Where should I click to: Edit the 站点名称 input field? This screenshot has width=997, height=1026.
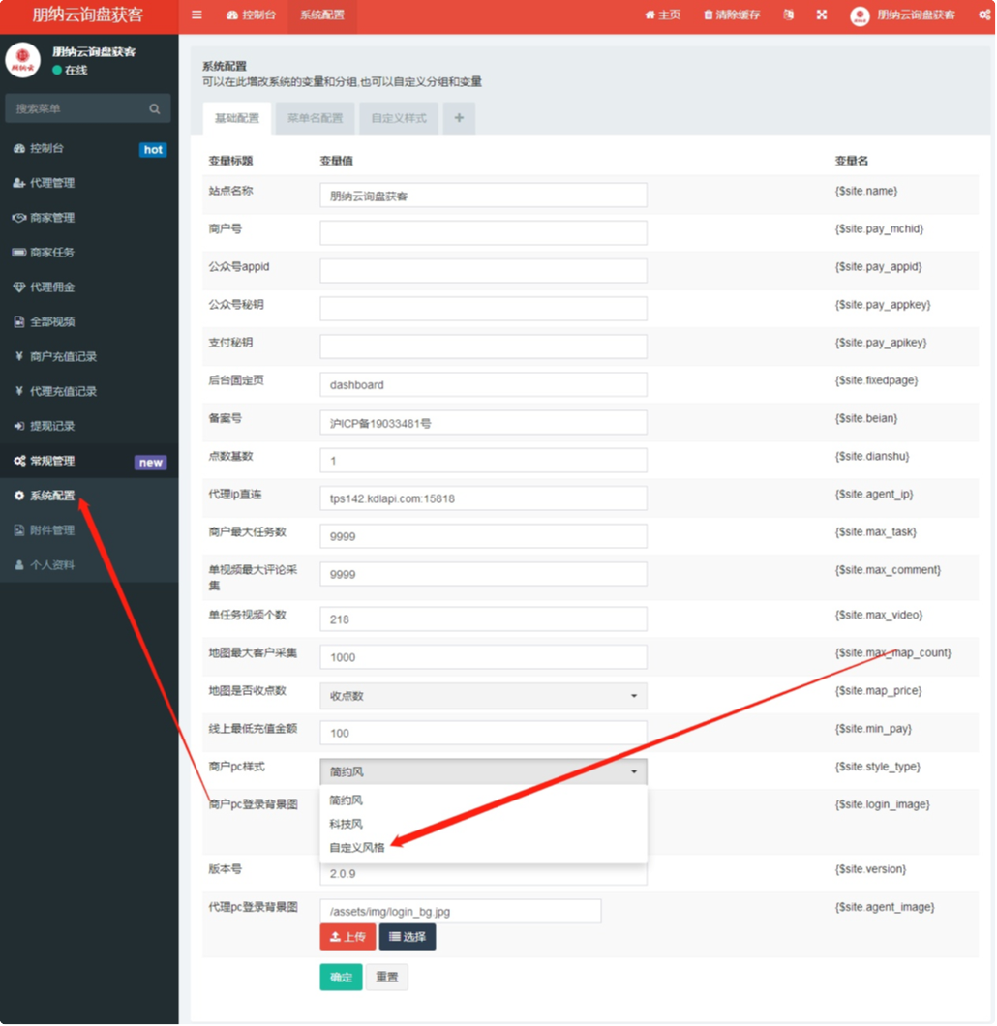coord(483,196)
